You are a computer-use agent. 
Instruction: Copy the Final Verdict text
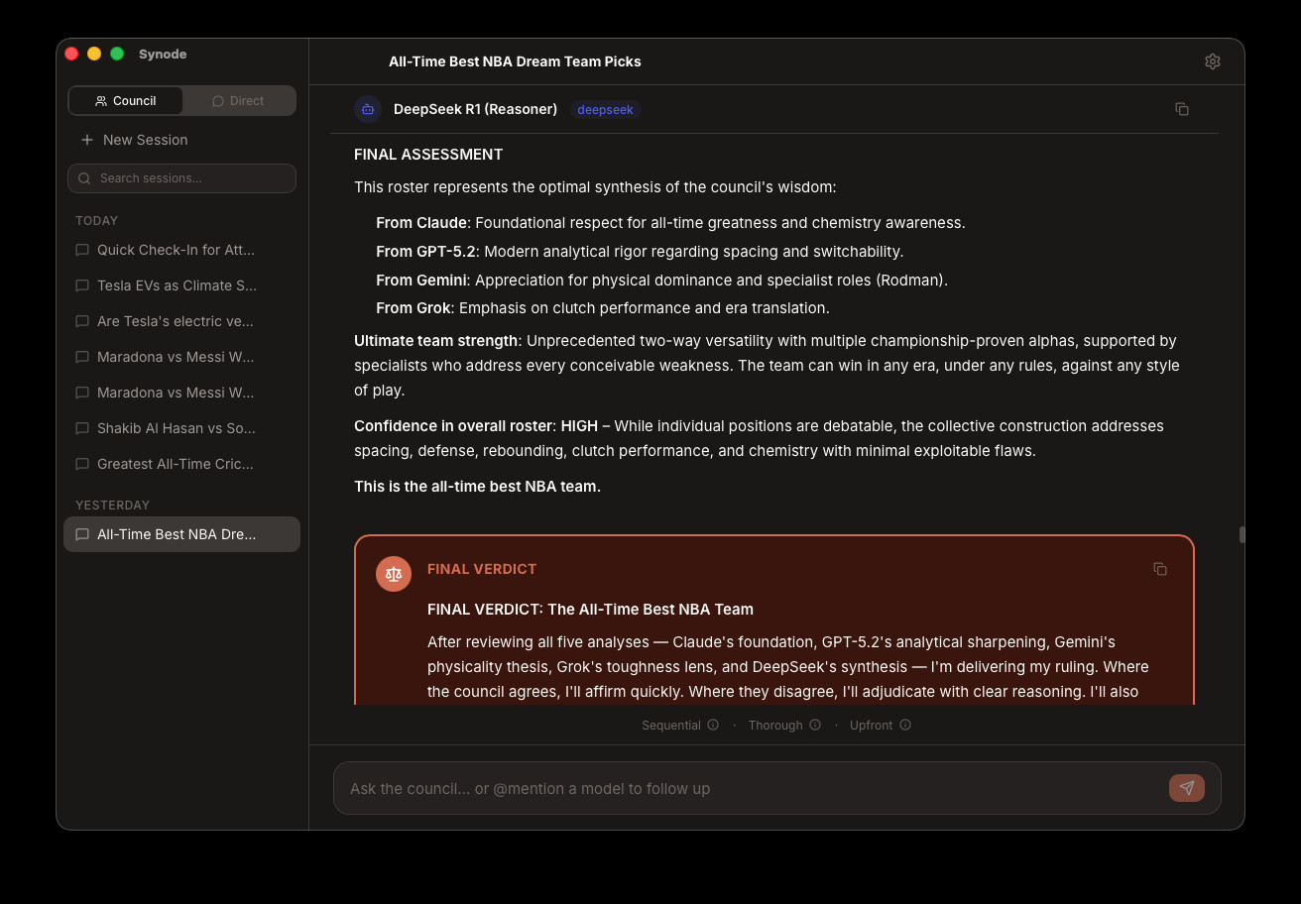[1159, 569]
